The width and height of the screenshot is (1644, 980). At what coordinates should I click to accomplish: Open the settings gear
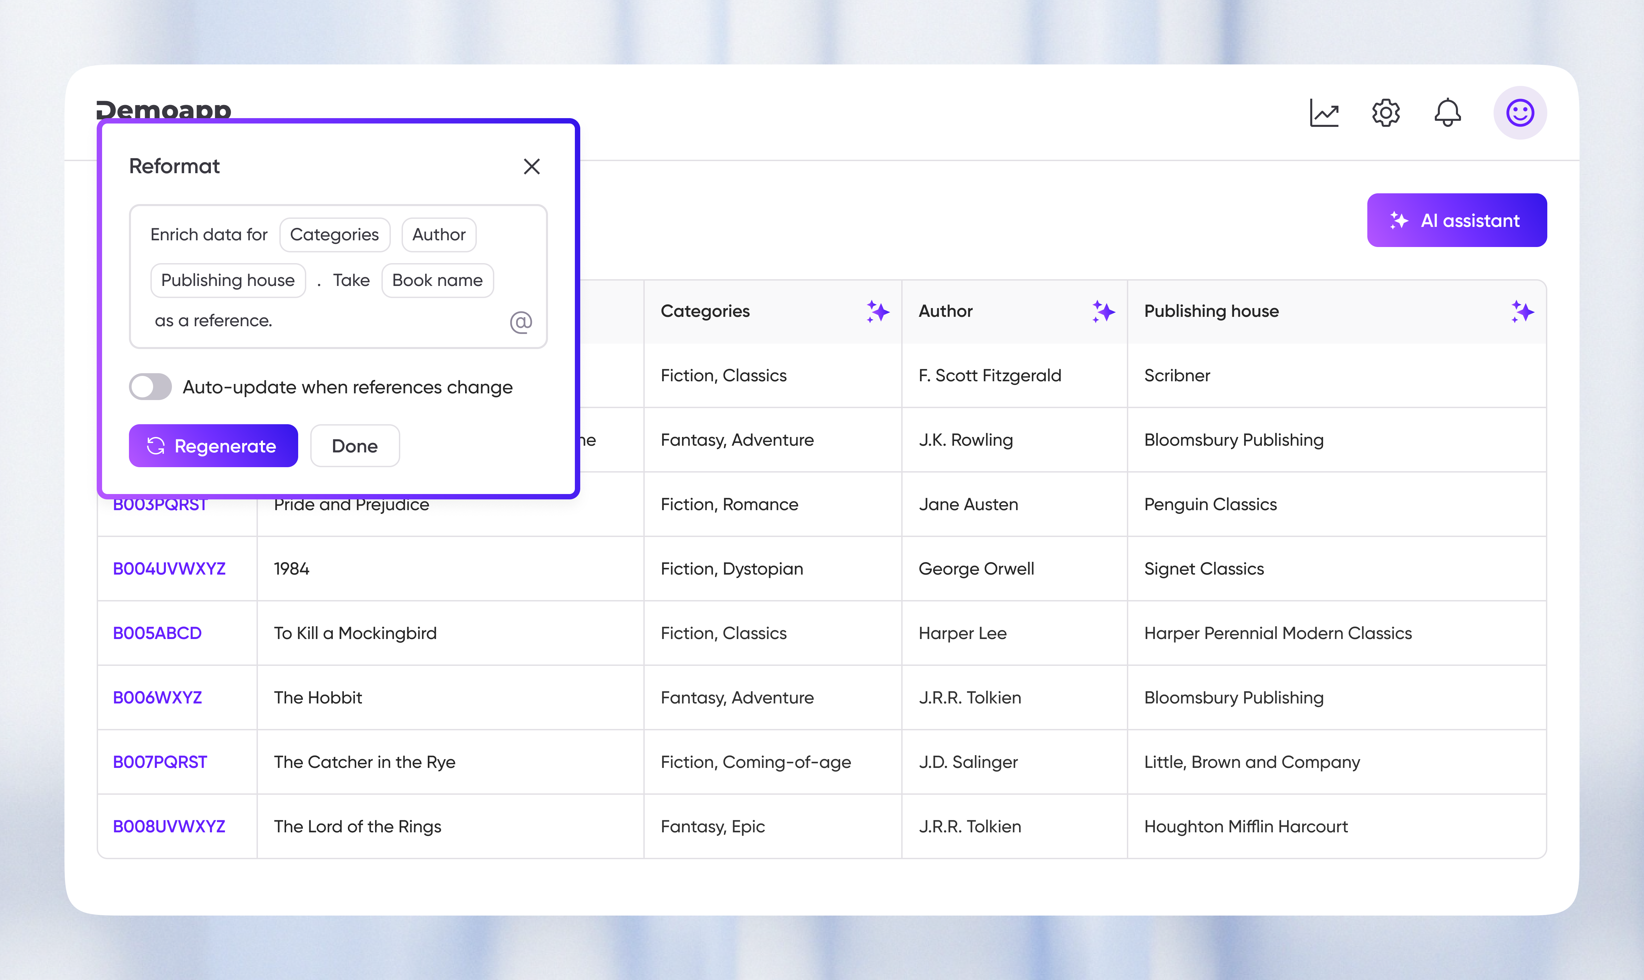click(1385, 113)
